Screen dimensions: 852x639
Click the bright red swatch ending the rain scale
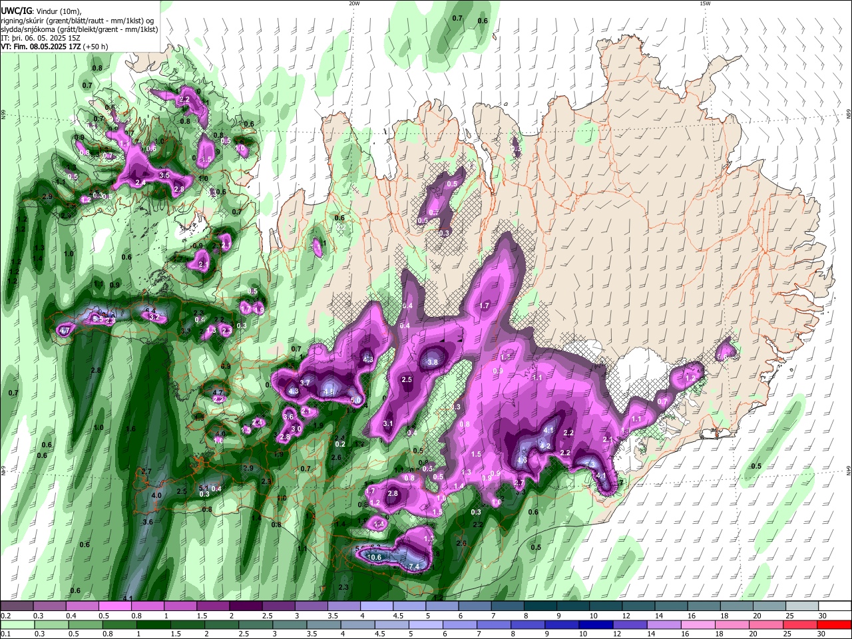[835, 624]
